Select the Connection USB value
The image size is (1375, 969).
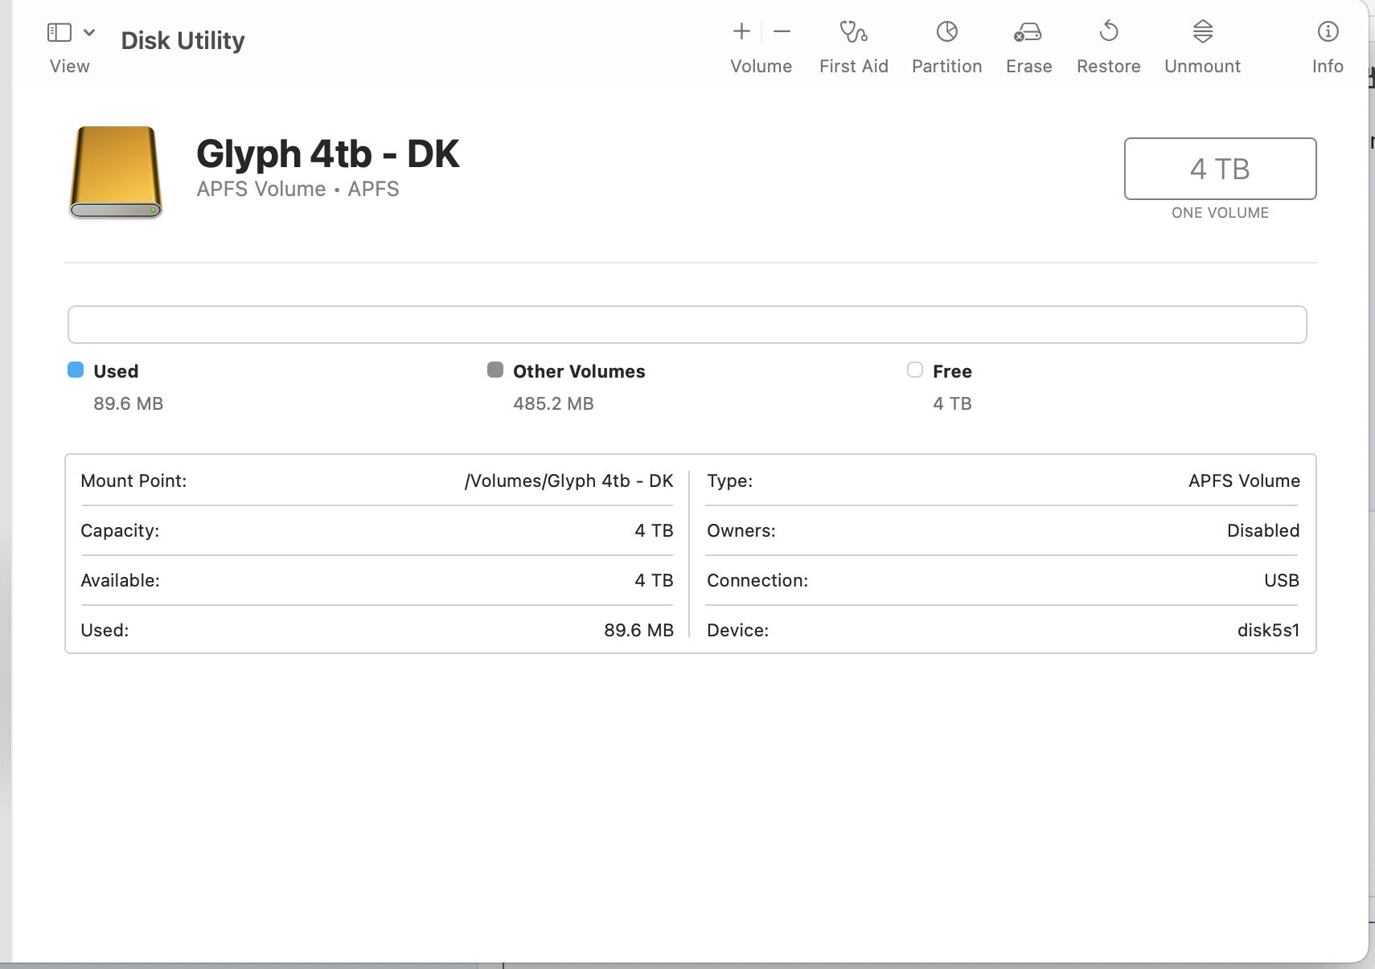pos(1282,580)
